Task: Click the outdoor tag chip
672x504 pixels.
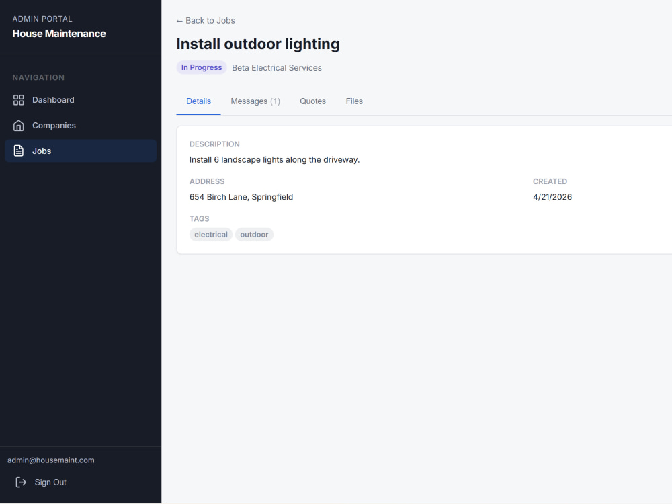Action: point(254,235)
